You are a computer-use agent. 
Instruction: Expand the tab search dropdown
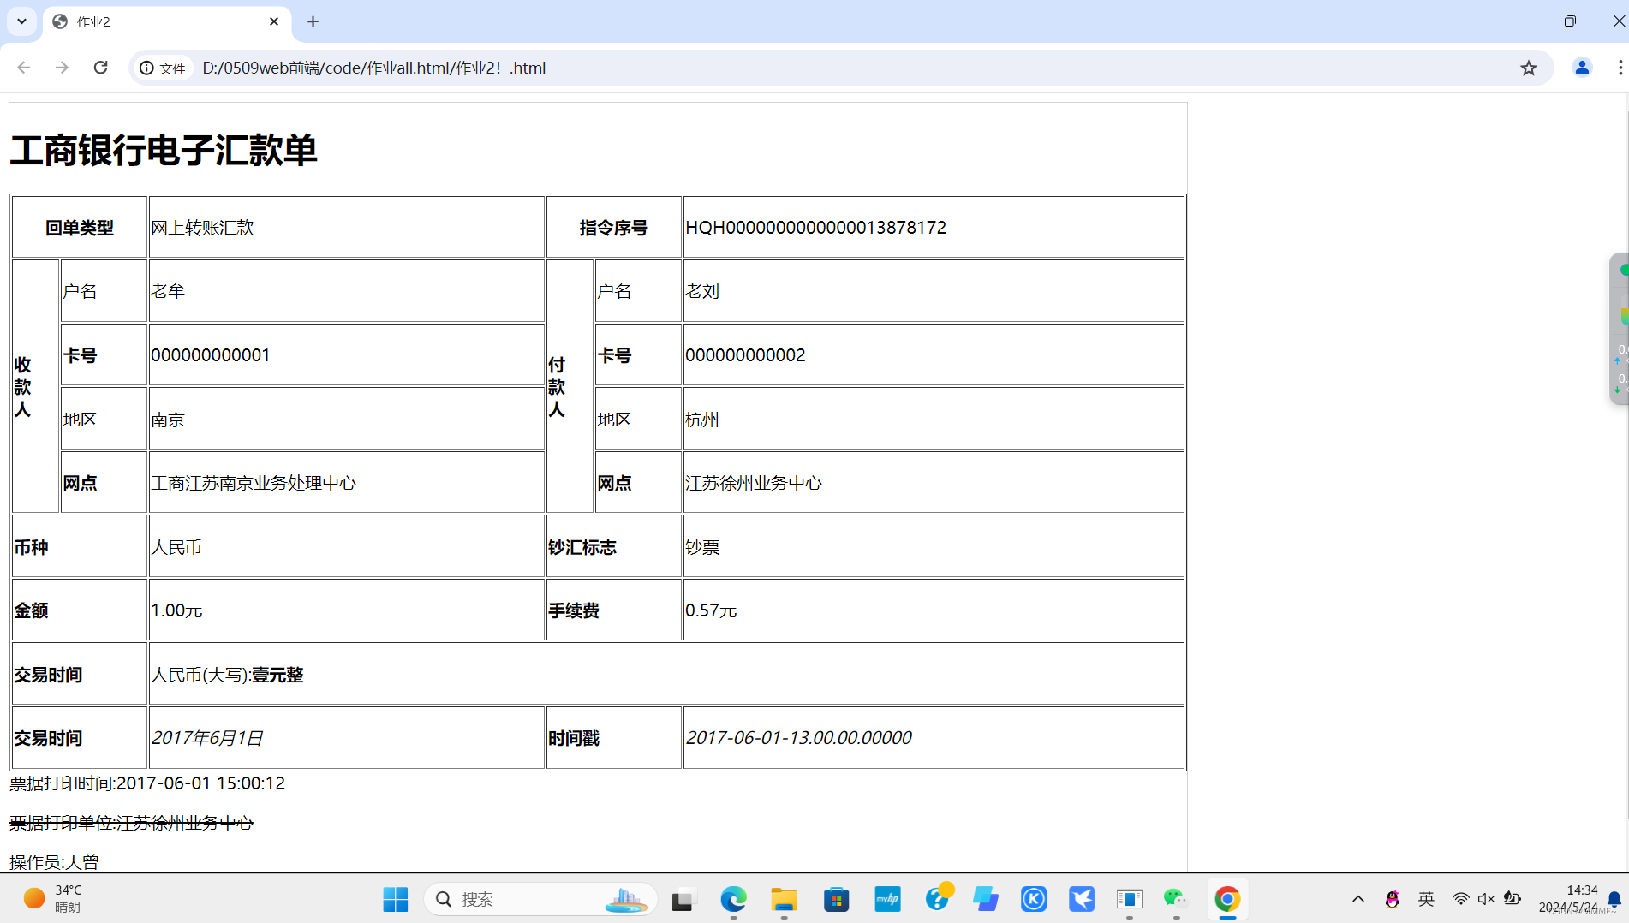coord(21,21)
